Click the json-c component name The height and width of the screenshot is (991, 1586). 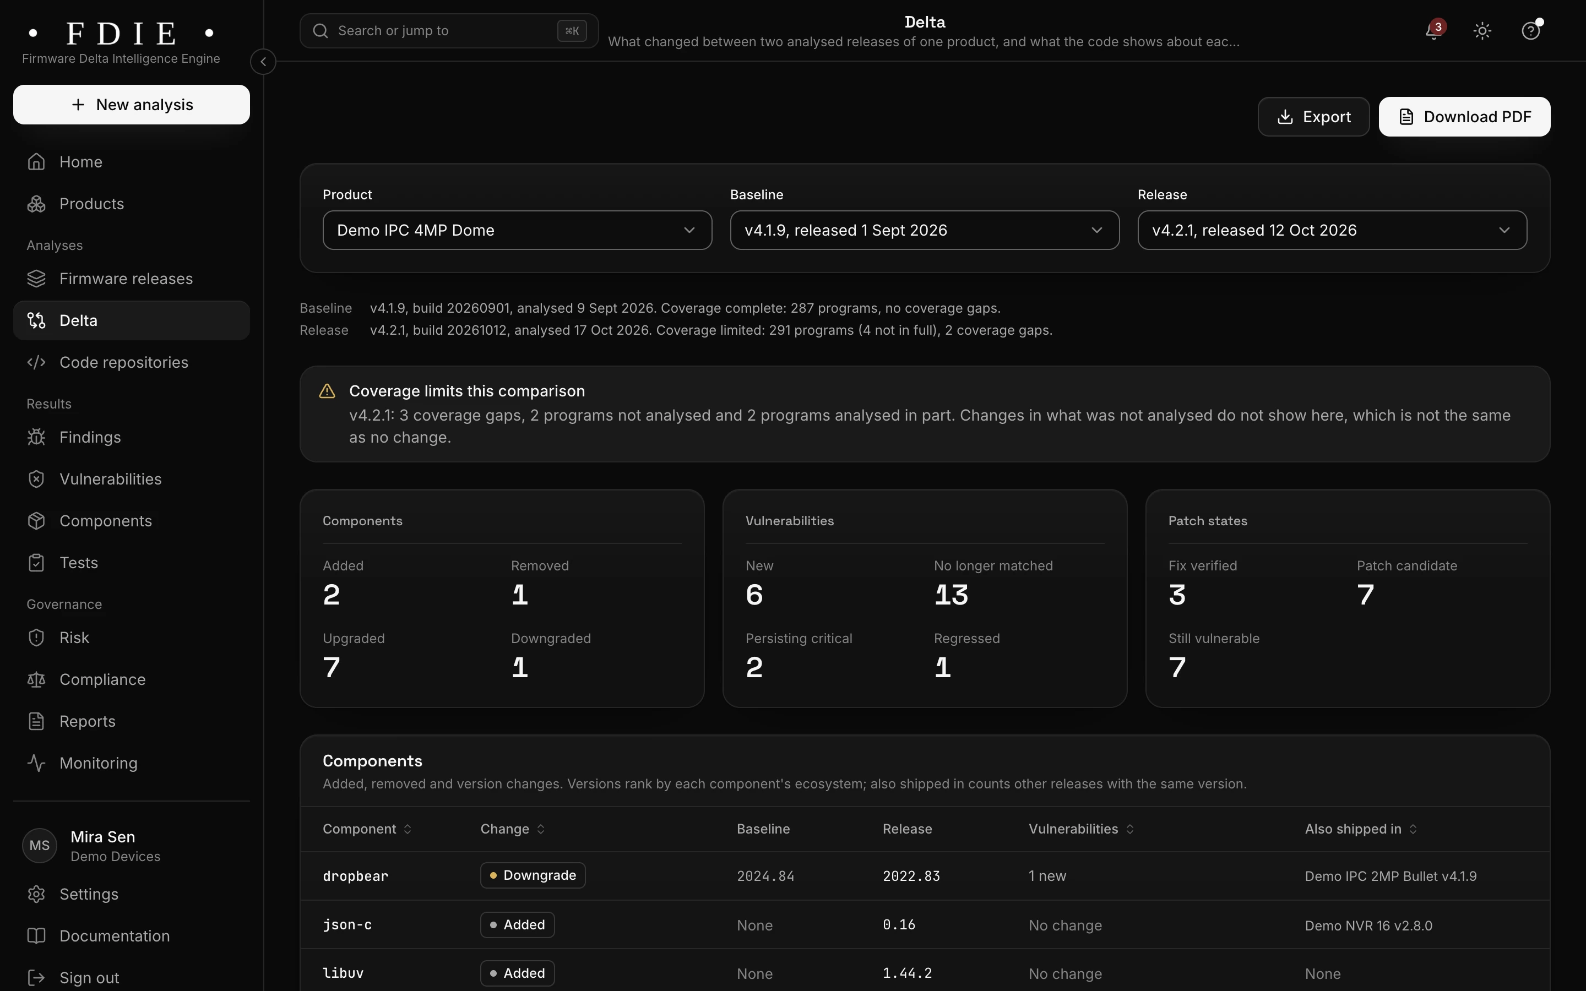(x=347, y=925)
